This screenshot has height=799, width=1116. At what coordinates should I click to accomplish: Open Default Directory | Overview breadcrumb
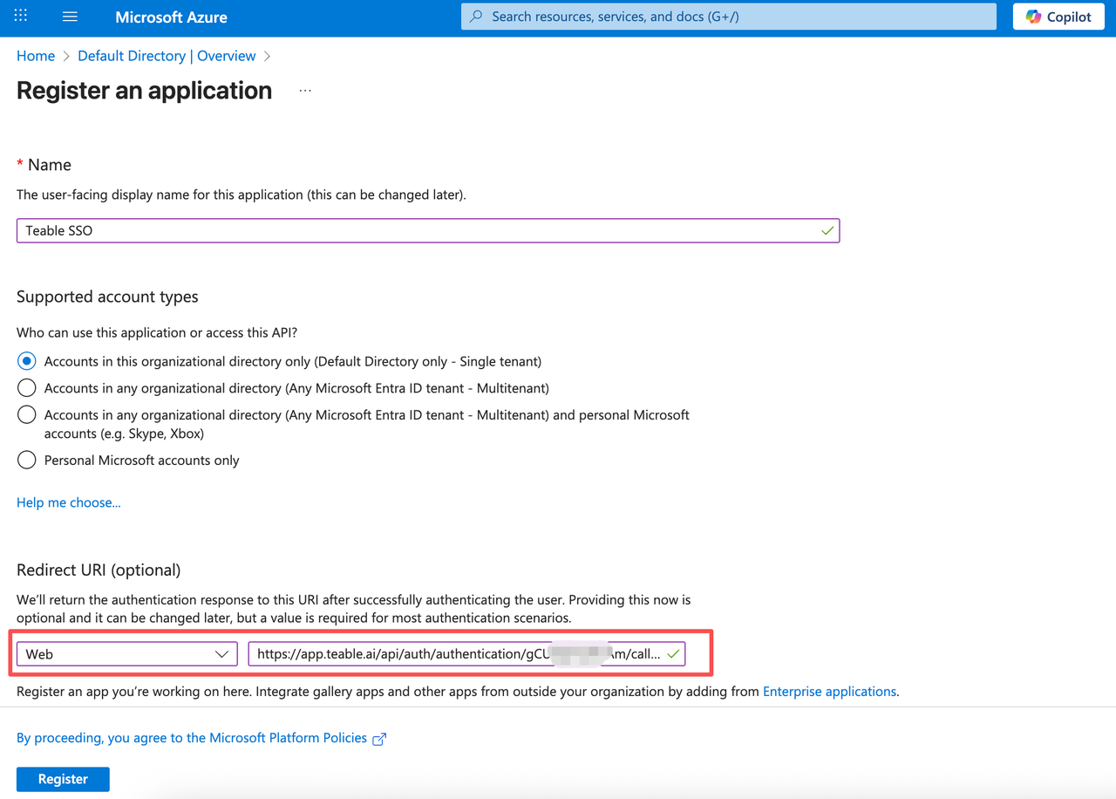click(167, 56)
